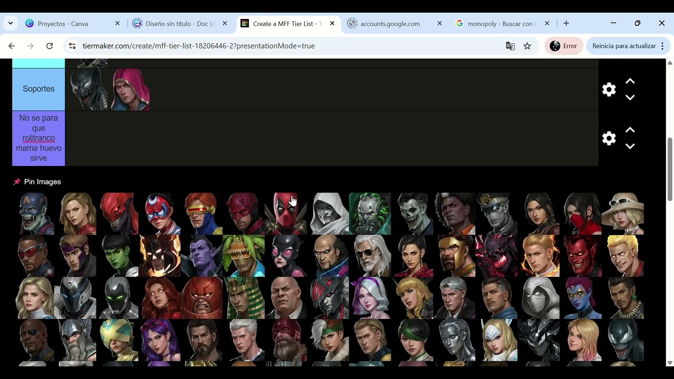The width and height of the screenshot is (674, 379).
Task: Select the Venom portrait in bottom row
Action: pos(623,341)
